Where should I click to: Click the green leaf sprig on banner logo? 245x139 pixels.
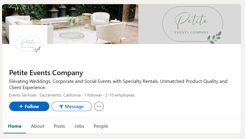tap(214, 38)
